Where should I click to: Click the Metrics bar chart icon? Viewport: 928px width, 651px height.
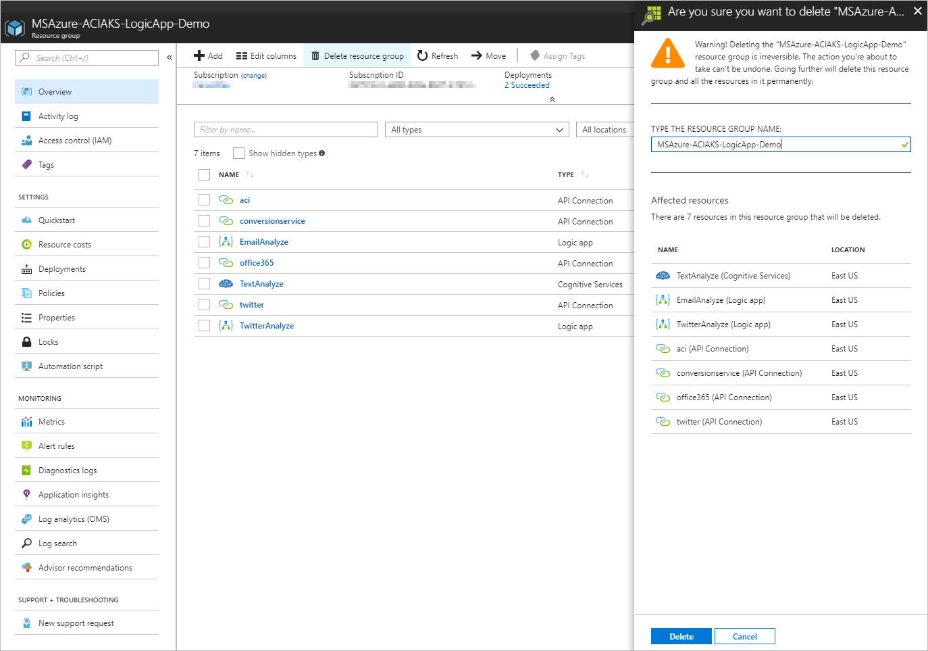26,422
